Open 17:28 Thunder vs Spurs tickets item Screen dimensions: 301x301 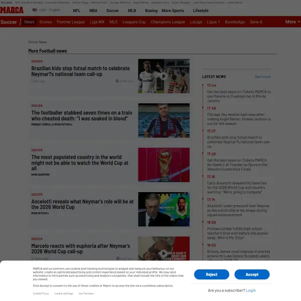[237, 165]
